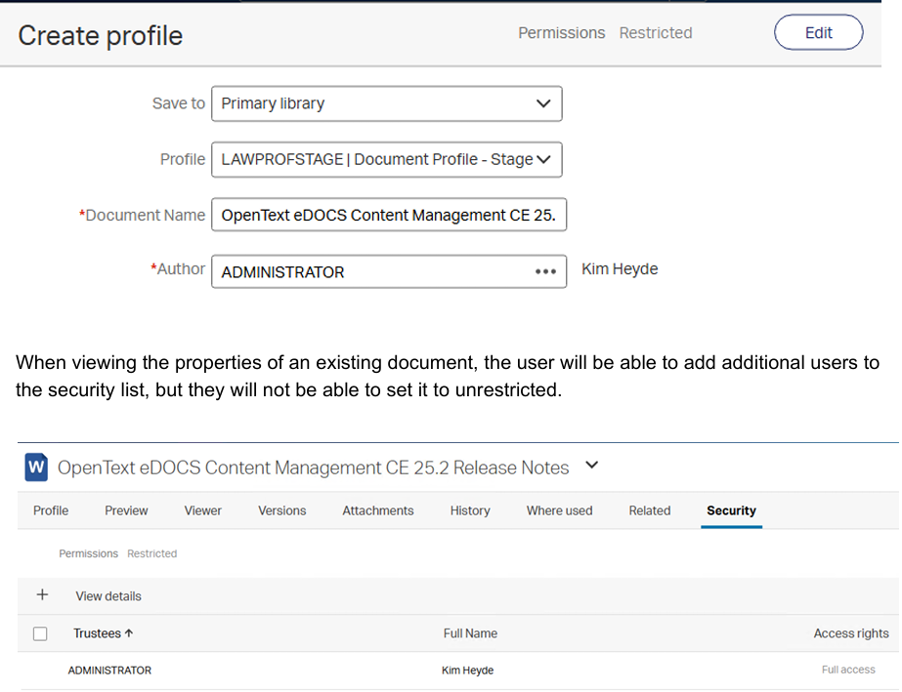Select the ADMINISTRATOR trustee row

(x=458, y=671)
